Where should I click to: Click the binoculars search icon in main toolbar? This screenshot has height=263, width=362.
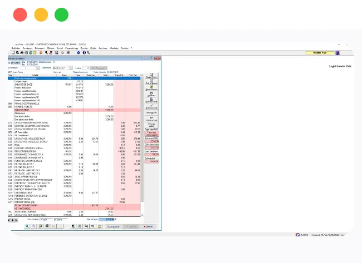pos(22,53)
